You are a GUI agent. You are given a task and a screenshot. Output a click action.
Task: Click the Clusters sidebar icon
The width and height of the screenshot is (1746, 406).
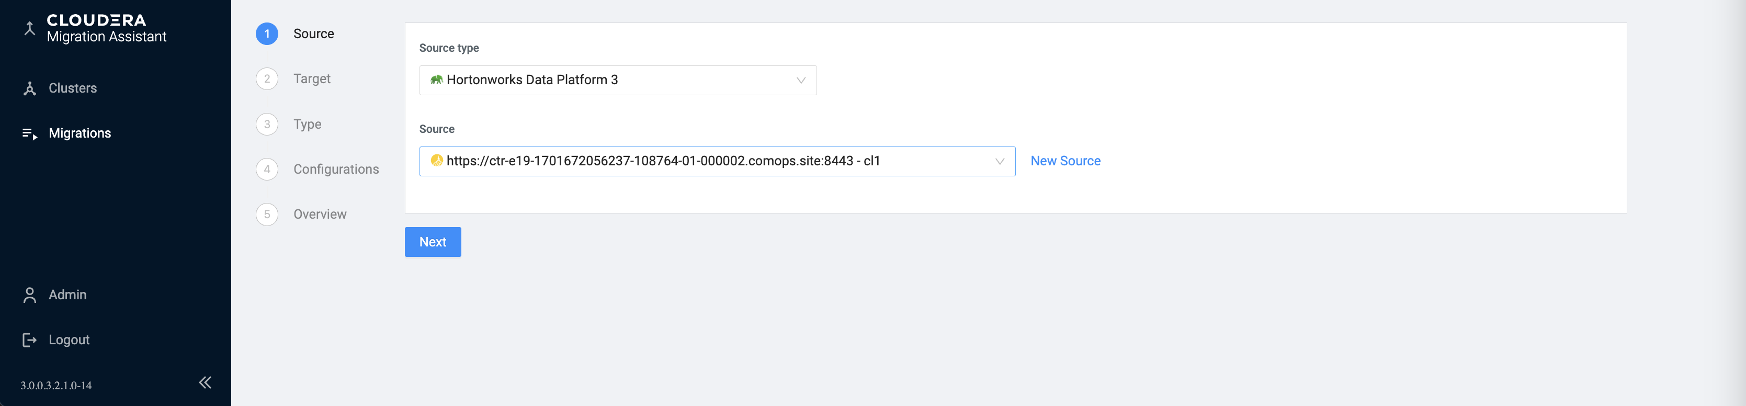(30, 89)
